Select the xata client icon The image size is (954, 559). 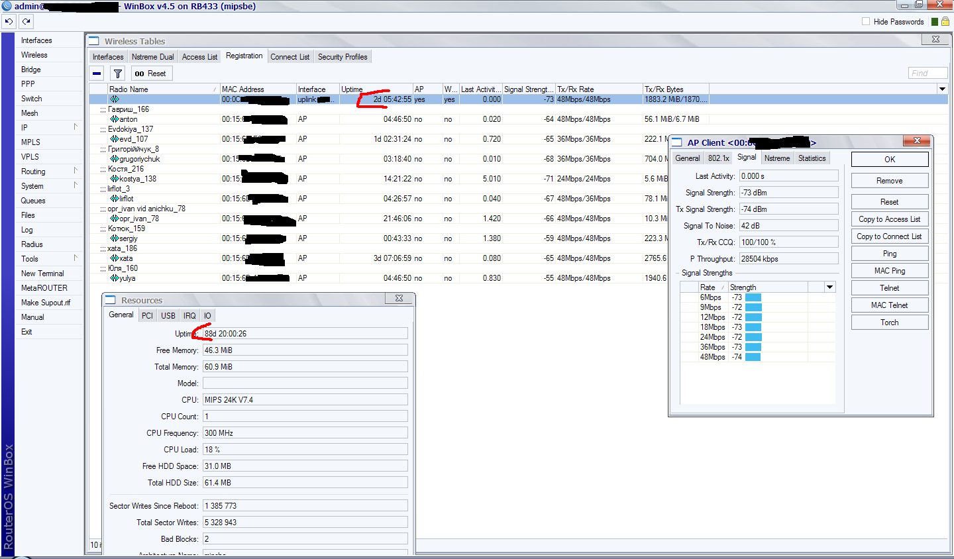[x=115, y=258]
